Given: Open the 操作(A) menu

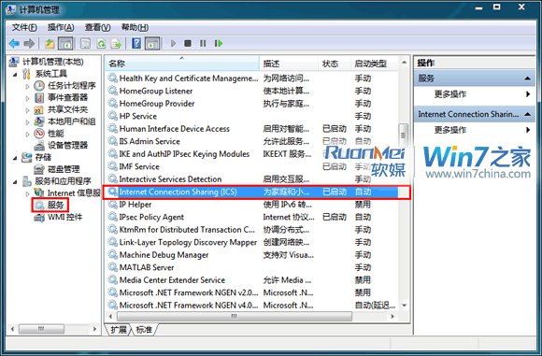Looking at the screenshot, I should click(x=61, y=27).
